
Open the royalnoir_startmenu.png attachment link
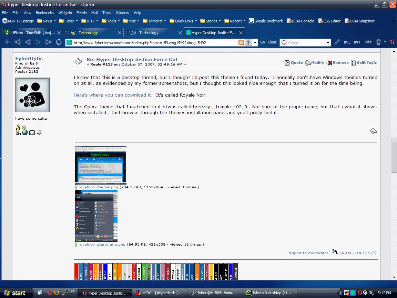(102, 245)
